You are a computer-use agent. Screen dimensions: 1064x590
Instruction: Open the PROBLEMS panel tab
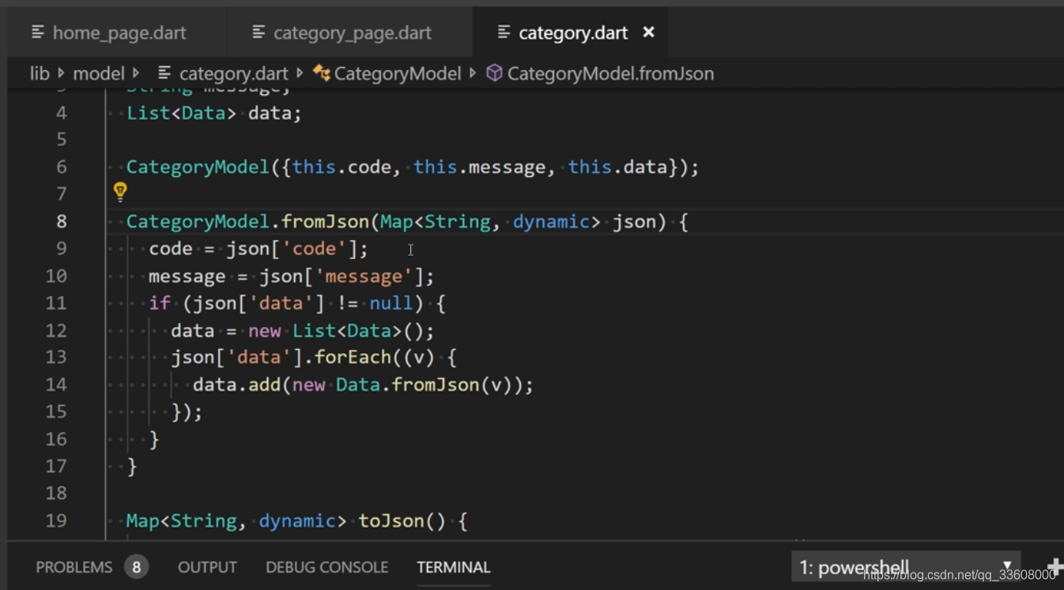pos(74,567)
